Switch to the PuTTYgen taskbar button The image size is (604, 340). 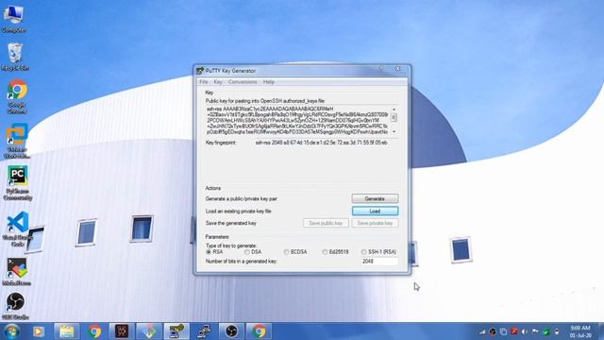176,331
